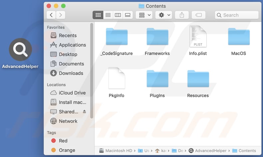Image resolution: width=263 pixels, height=157 pixels.
Task: Select the Shared... location
Action: pos(64,111)
